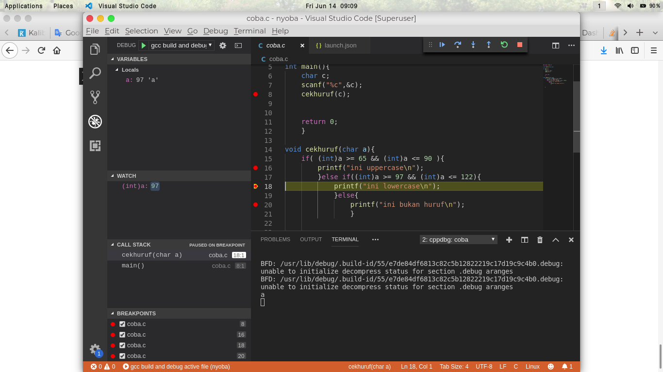Select the Step Over debug icon

click(x=458, y=45)
